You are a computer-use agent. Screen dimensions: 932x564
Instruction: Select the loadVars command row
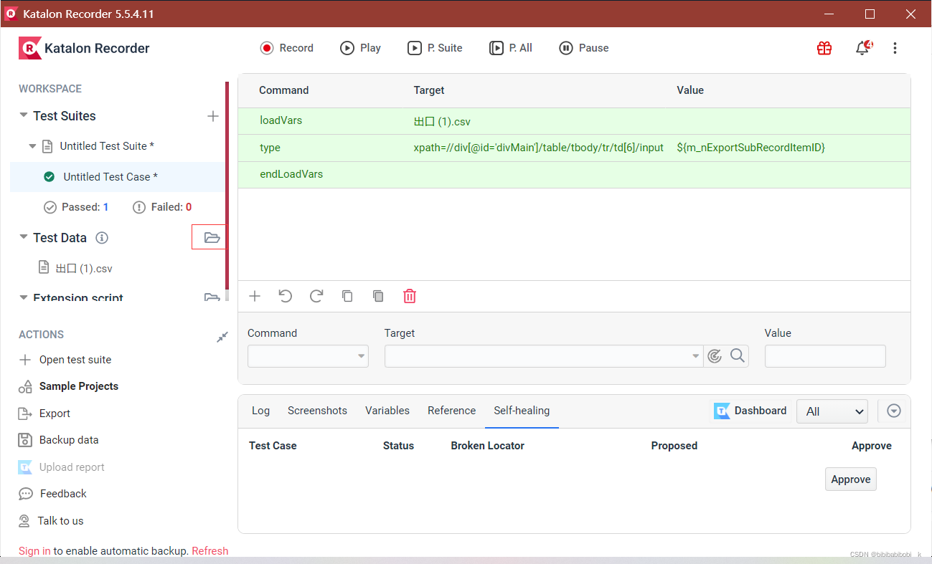[x=574, y=121]
